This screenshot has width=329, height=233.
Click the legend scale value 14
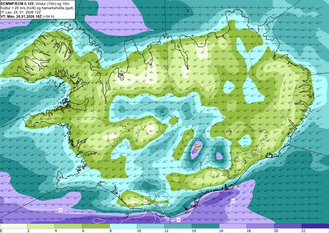pos(194,231)
